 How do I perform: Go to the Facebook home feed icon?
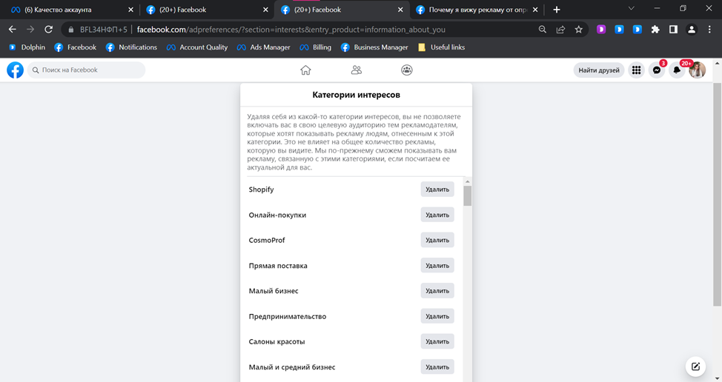[x=305, y=70]
